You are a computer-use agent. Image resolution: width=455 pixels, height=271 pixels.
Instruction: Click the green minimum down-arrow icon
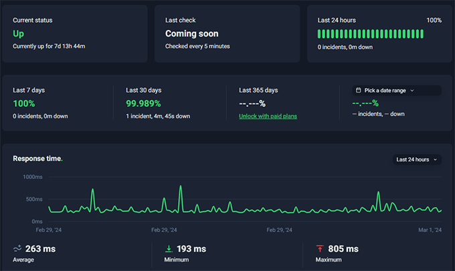(x=168, y=249)
